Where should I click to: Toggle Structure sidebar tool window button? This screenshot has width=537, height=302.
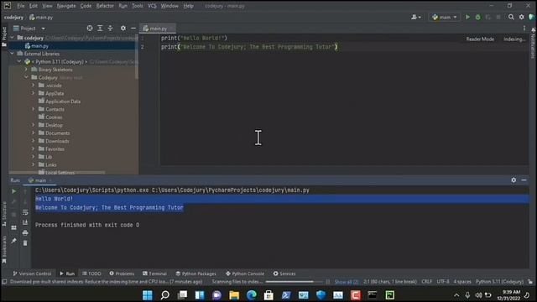point(4,213)
